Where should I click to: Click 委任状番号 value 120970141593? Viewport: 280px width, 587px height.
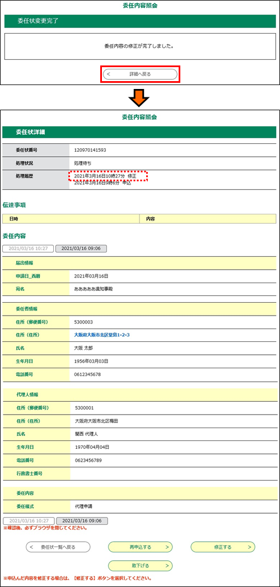90,150
